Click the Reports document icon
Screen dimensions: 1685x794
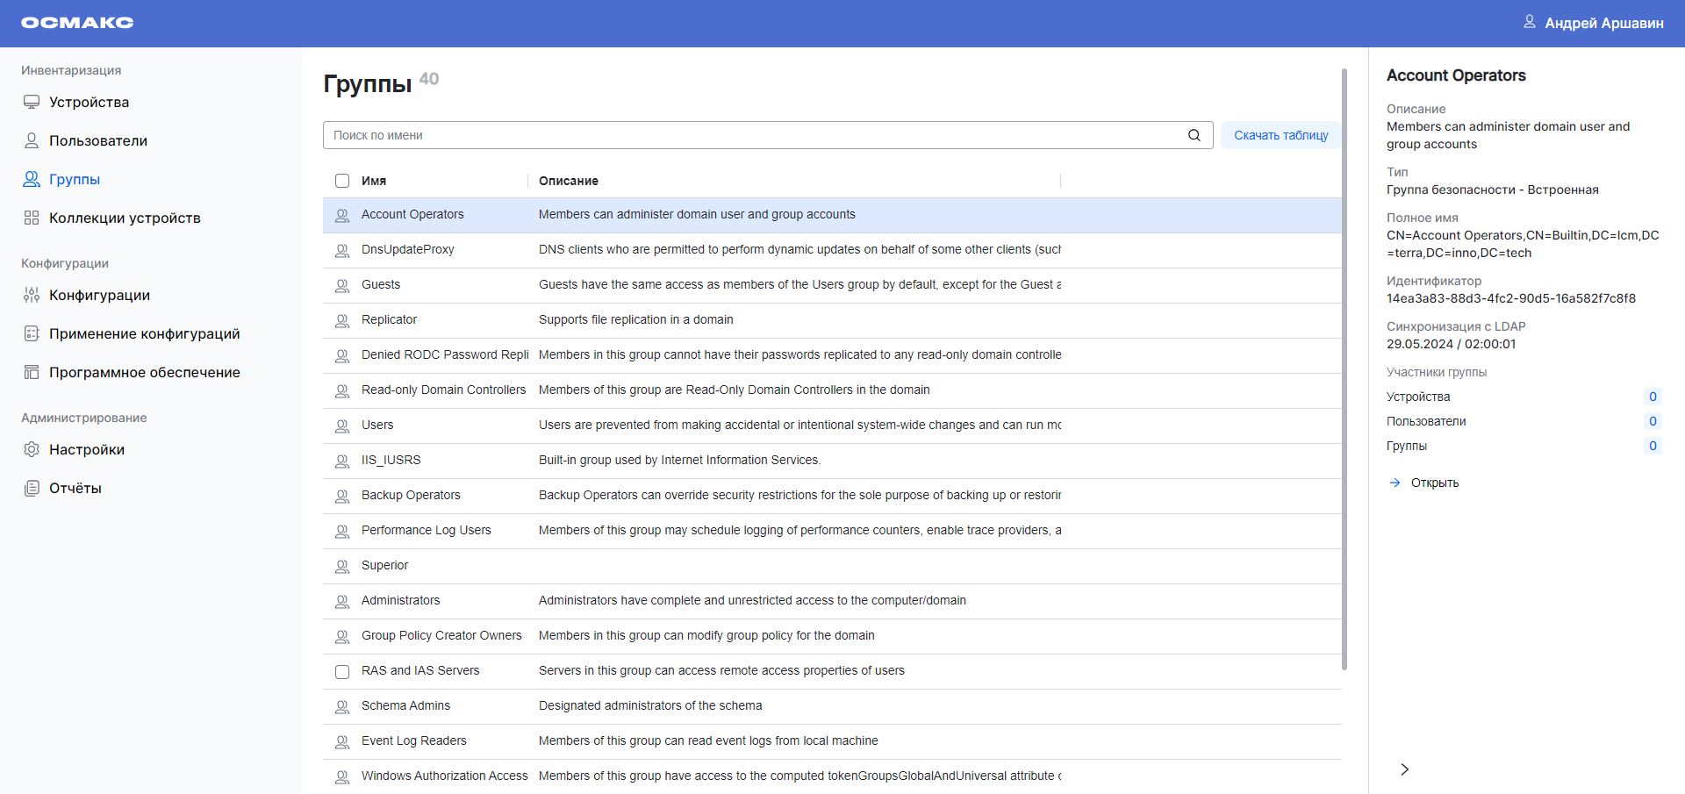[x=32, y=488]
